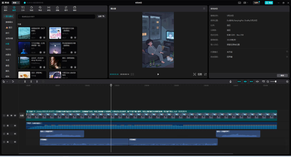
Task: Open the Templates (模板) tab
Action: pyautogui.click(x=75, y=9)
